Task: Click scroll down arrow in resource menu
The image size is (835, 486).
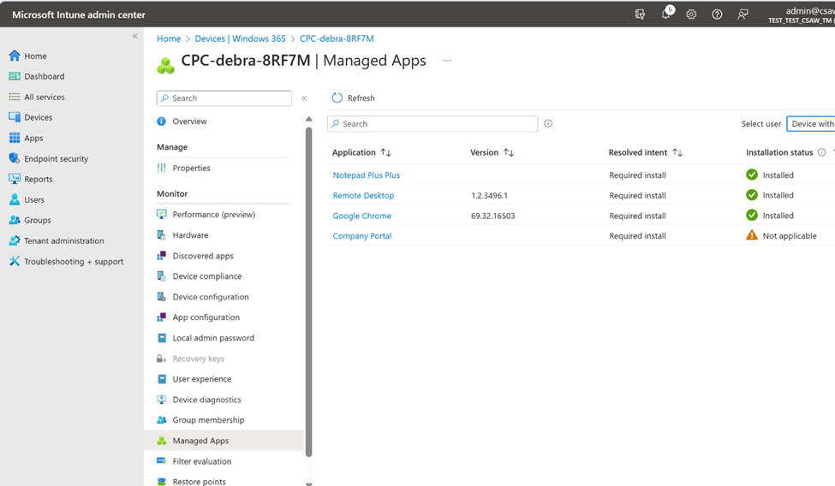Action: click(x=309, y=483)
